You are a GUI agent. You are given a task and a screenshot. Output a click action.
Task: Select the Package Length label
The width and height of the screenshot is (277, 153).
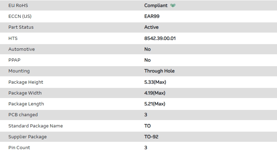pos(26,104)
